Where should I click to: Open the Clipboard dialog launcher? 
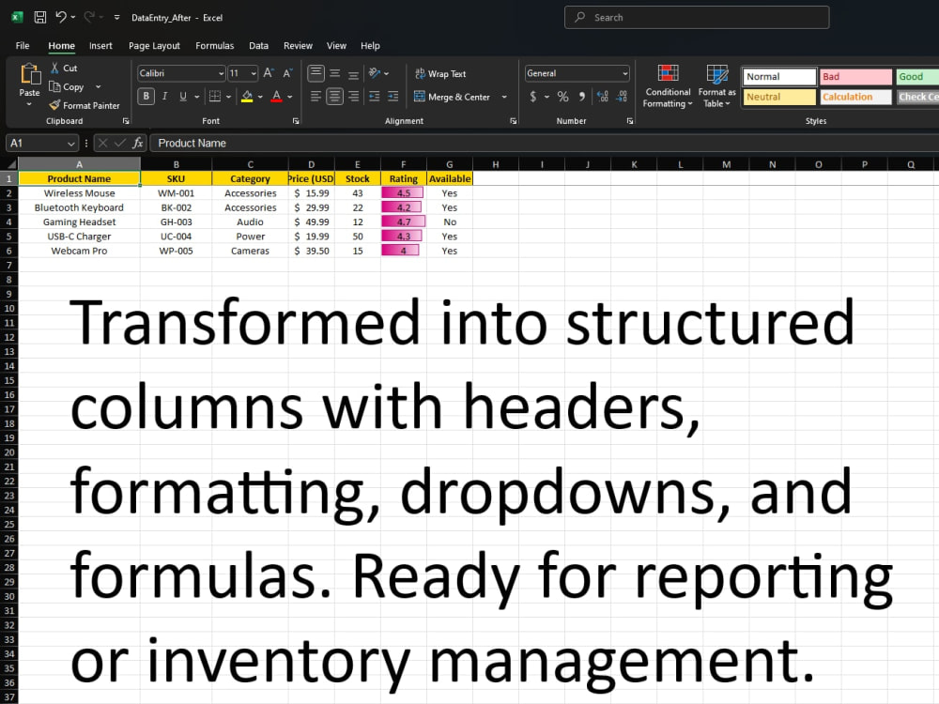coord(126,121)
